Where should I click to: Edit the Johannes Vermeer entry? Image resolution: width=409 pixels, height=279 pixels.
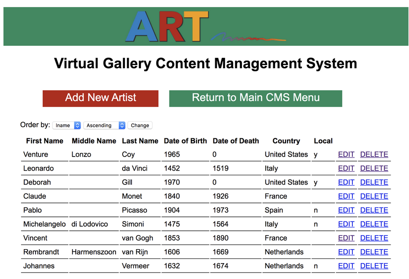point(346,266)
